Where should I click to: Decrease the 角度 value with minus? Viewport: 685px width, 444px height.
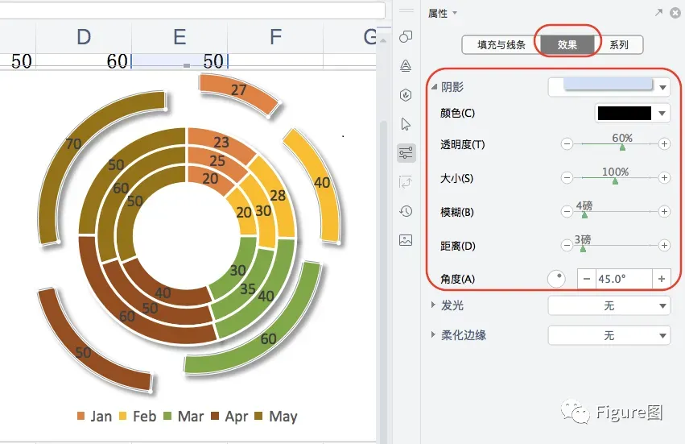[x=587, y=279]
